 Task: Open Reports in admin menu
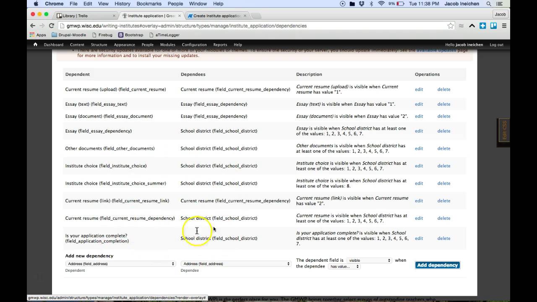pos(220,44)
